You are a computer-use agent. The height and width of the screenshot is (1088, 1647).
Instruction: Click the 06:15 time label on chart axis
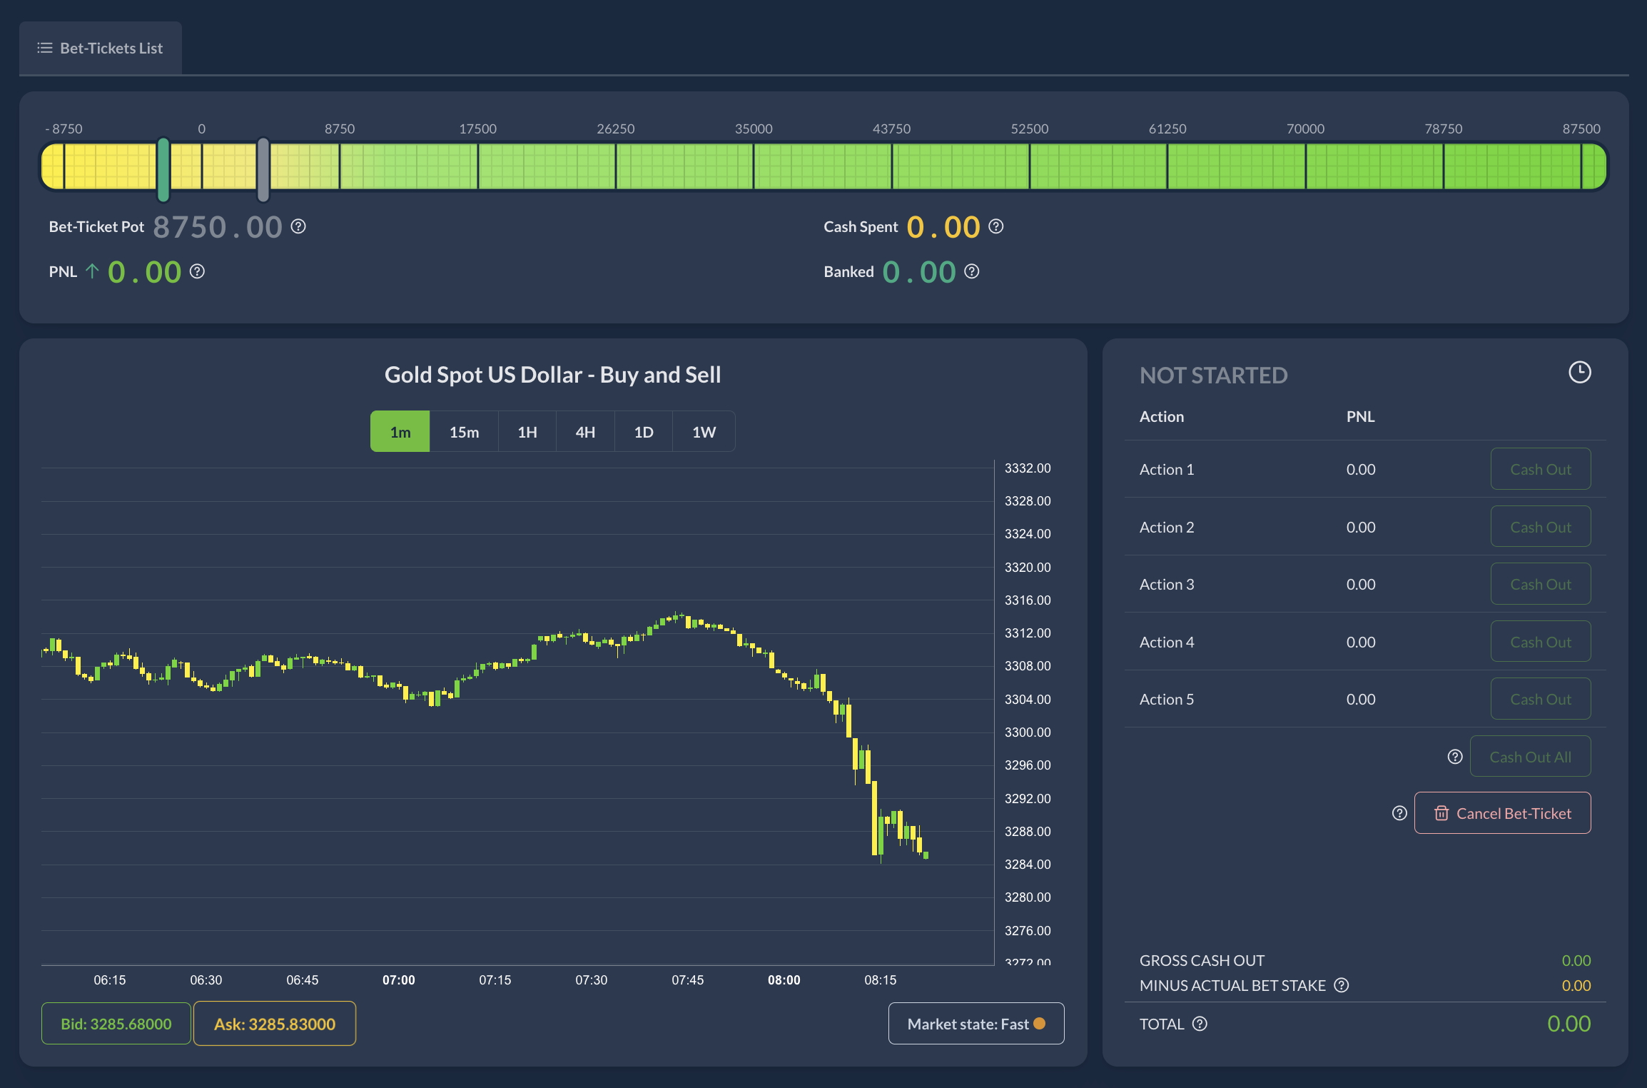click(x=109, y=980)
